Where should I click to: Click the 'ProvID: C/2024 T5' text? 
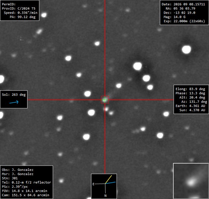pos(19,9)
